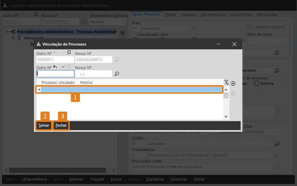Click the scroll down arrow in the linked processes grid
Viewport: 297px width, 186px height.
click(x=226, y=117)
